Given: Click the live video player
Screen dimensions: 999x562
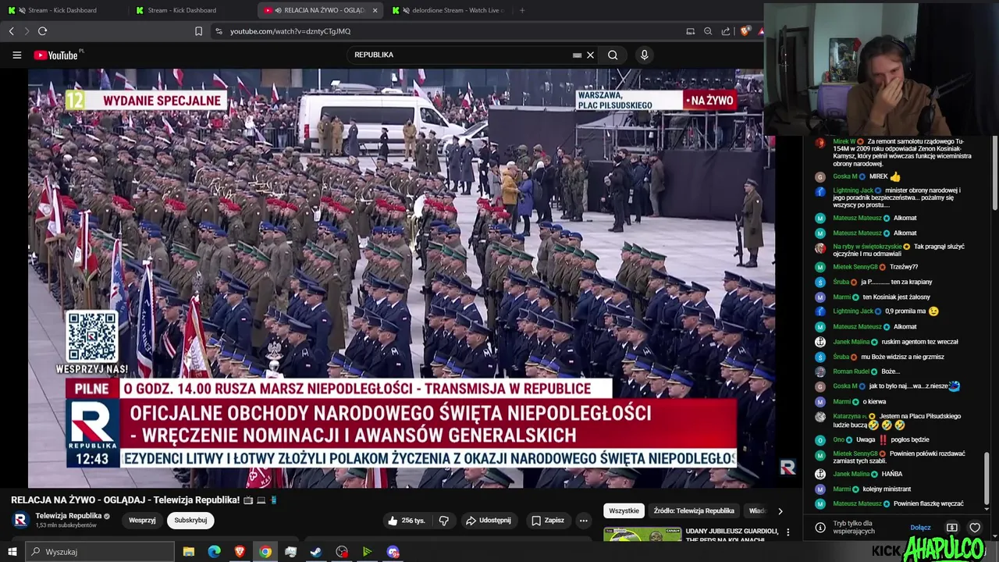Looking at the screenshot, I should (x=401, y=278).
